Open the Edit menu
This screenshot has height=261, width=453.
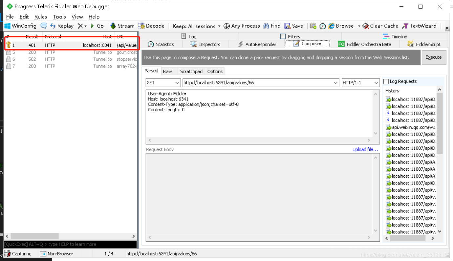click(24, 17)
